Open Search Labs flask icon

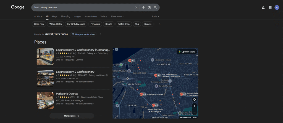(263, 7)
